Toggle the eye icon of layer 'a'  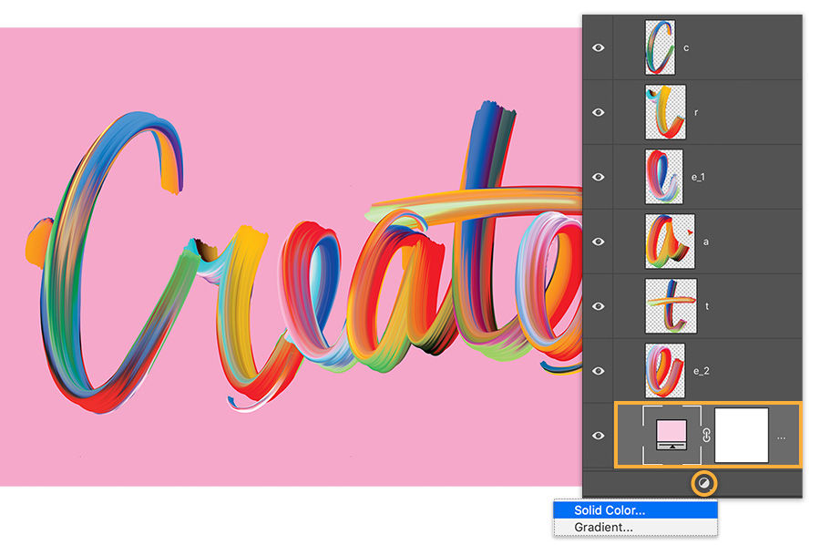pyautogui.click(x=599, y=241)
